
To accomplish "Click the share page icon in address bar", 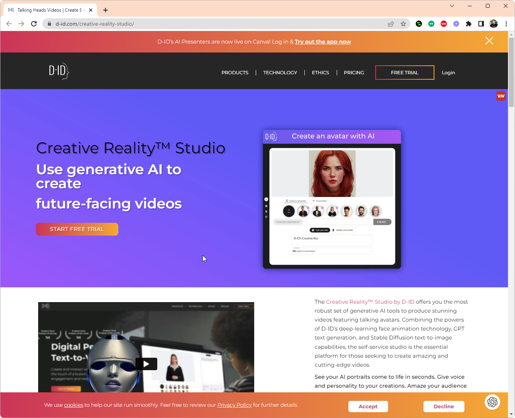I will pos(391,24).
